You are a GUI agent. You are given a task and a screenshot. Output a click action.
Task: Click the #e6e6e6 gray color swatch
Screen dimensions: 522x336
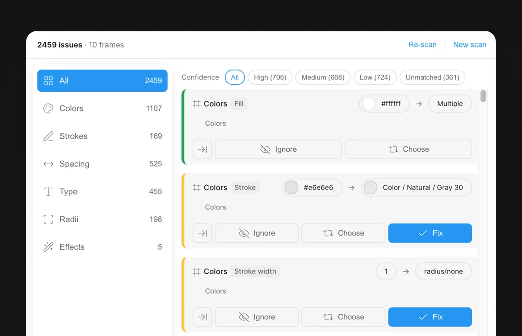(x=291, y=188)
